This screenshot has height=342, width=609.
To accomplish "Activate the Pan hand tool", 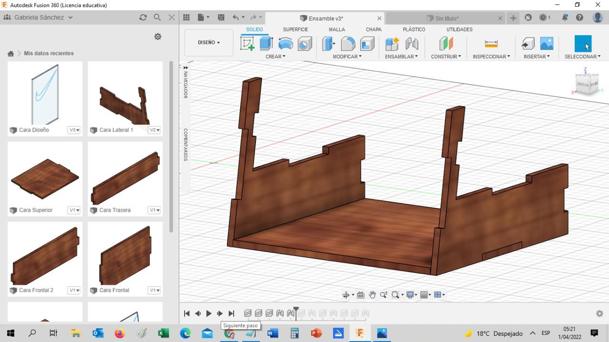I will (372, 295).
